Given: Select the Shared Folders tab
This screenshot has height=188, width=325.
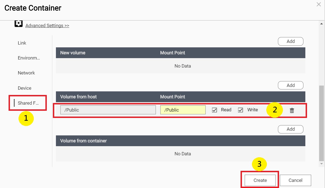Looking at the screenshot, I should tap(28, 103).
